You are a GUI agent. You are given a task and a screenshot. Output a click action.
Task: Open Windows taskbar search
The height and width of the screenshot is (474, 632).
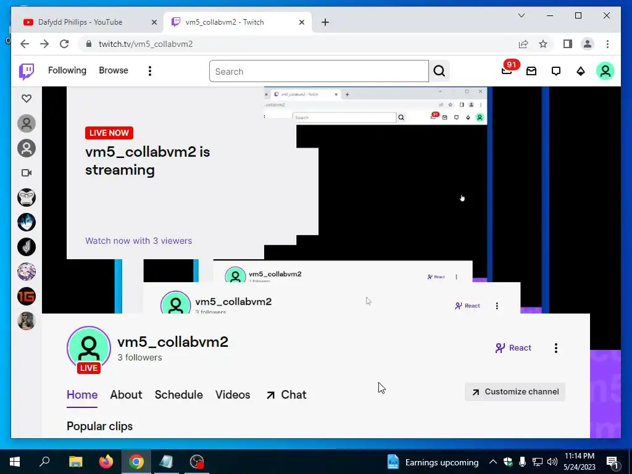(44, 462)
